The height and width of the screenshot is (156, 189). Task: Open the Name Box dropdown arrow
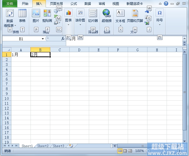pos(43,39)
